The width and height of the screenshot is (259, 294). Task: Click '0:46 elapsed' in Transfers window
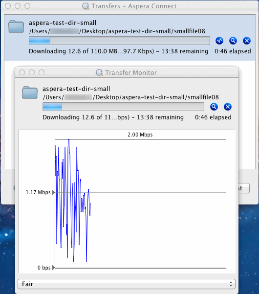point(233,51)
